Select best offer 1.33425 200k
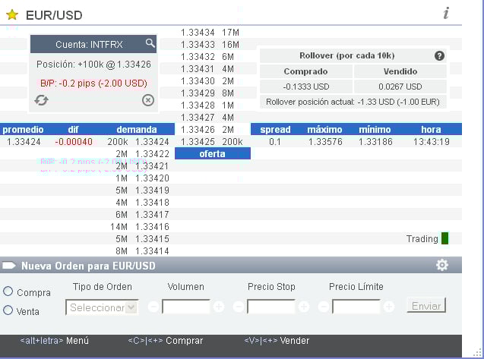The width and height of the screenshot is (484, 359). click(212, 142)
